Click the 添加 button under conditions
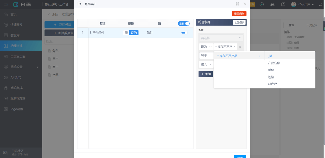 click(x=206, y=74)
